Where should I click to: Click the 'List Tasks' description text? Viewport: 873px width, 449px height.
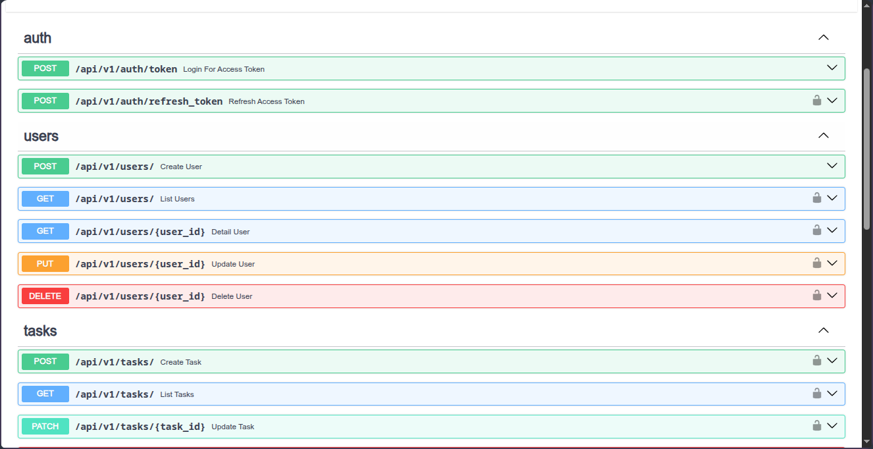tap(177, 394)
